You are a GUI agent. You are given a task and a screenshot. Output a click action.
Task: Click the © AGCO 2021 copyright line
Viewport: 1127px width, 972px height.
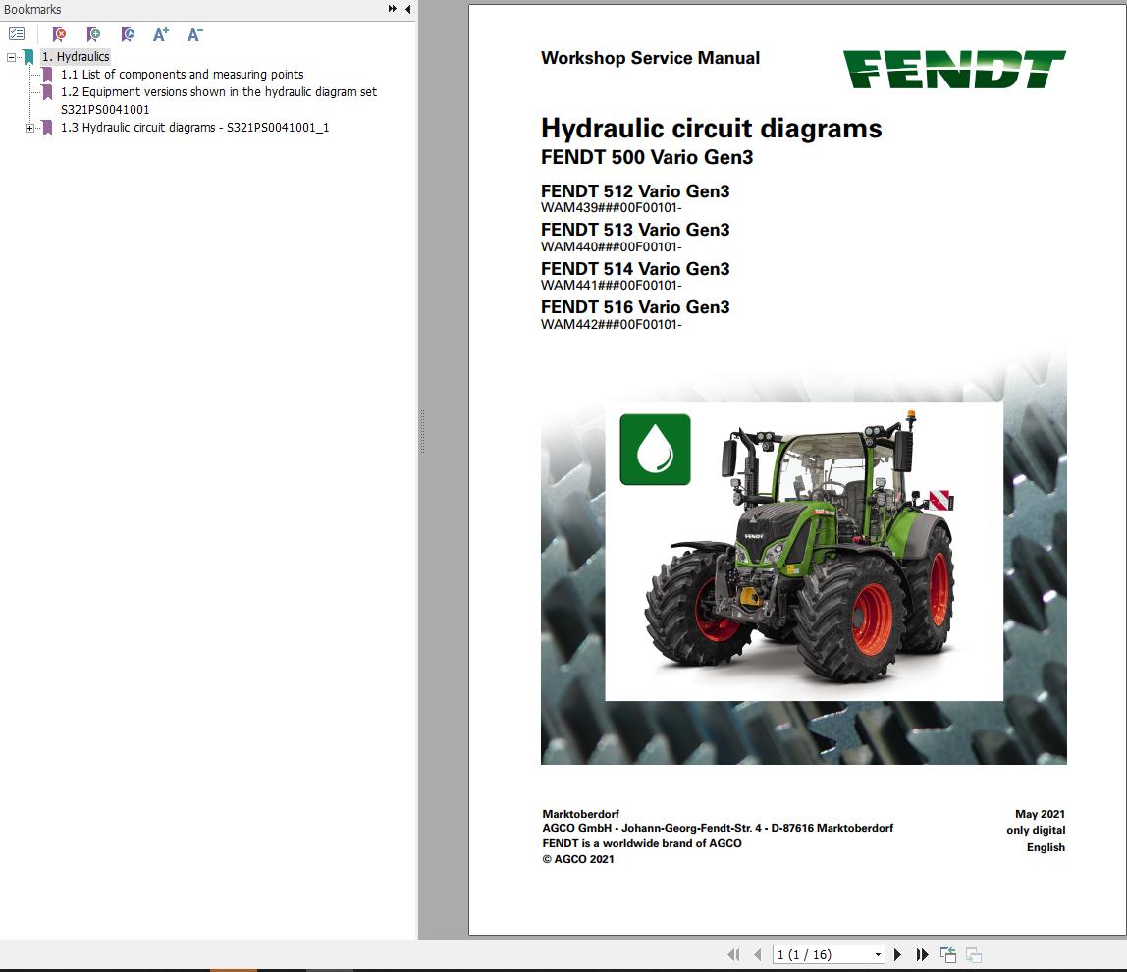coord(578,859)
